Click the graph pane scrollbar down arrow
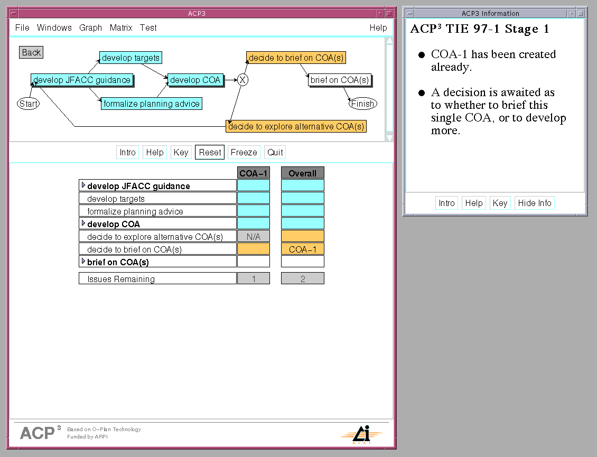 [x=390, y=138]
